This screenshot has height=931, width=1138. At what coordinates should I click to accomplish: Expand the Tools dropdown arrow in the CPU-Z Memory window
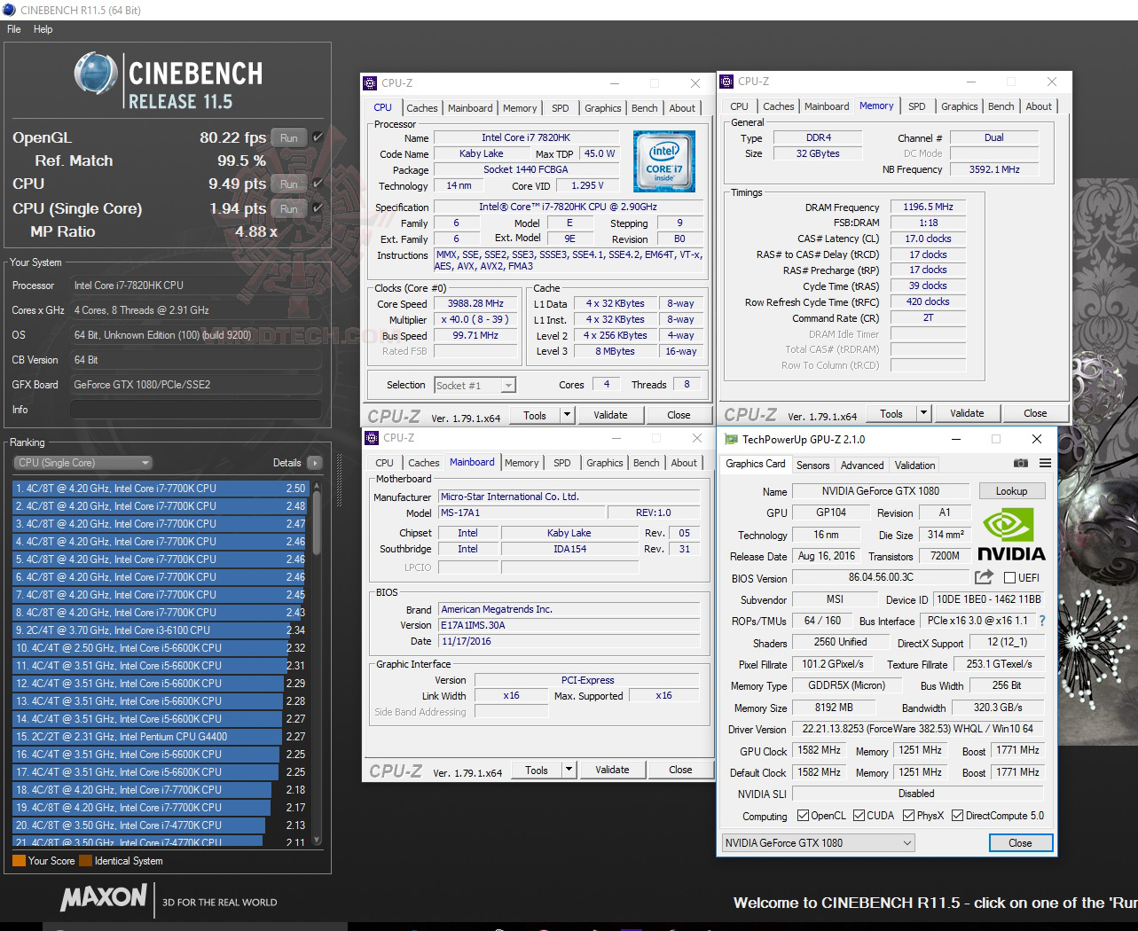point(923,413)
